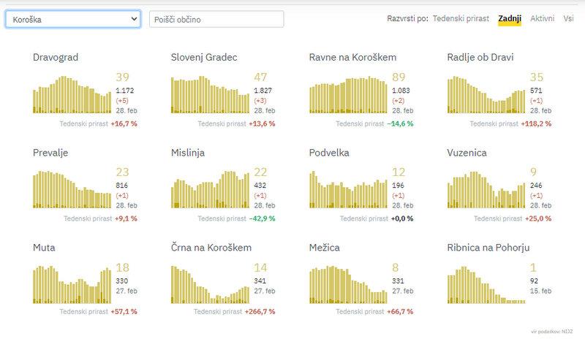The image size is (585, 347).
Task: Choose the Vsi sort option
Action: [x=568, y=18]
